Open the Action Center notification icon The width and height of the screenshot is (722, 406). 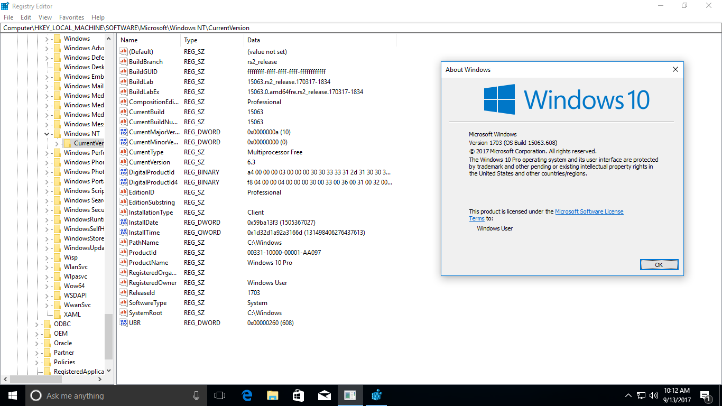pos(706,395)
